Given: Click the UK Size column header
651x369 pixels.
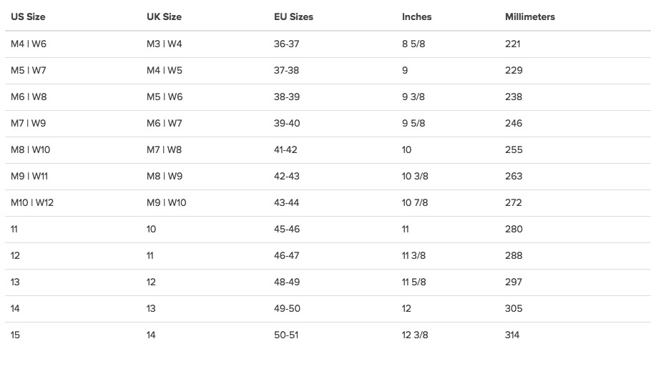Looking at the screenshot, I should 164,16.
